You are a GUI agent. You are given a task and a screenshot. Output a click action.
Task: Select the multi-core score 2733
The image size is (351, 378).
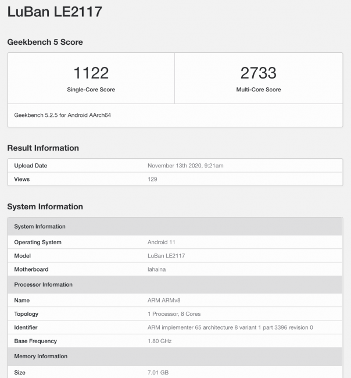tap(259, 73)
